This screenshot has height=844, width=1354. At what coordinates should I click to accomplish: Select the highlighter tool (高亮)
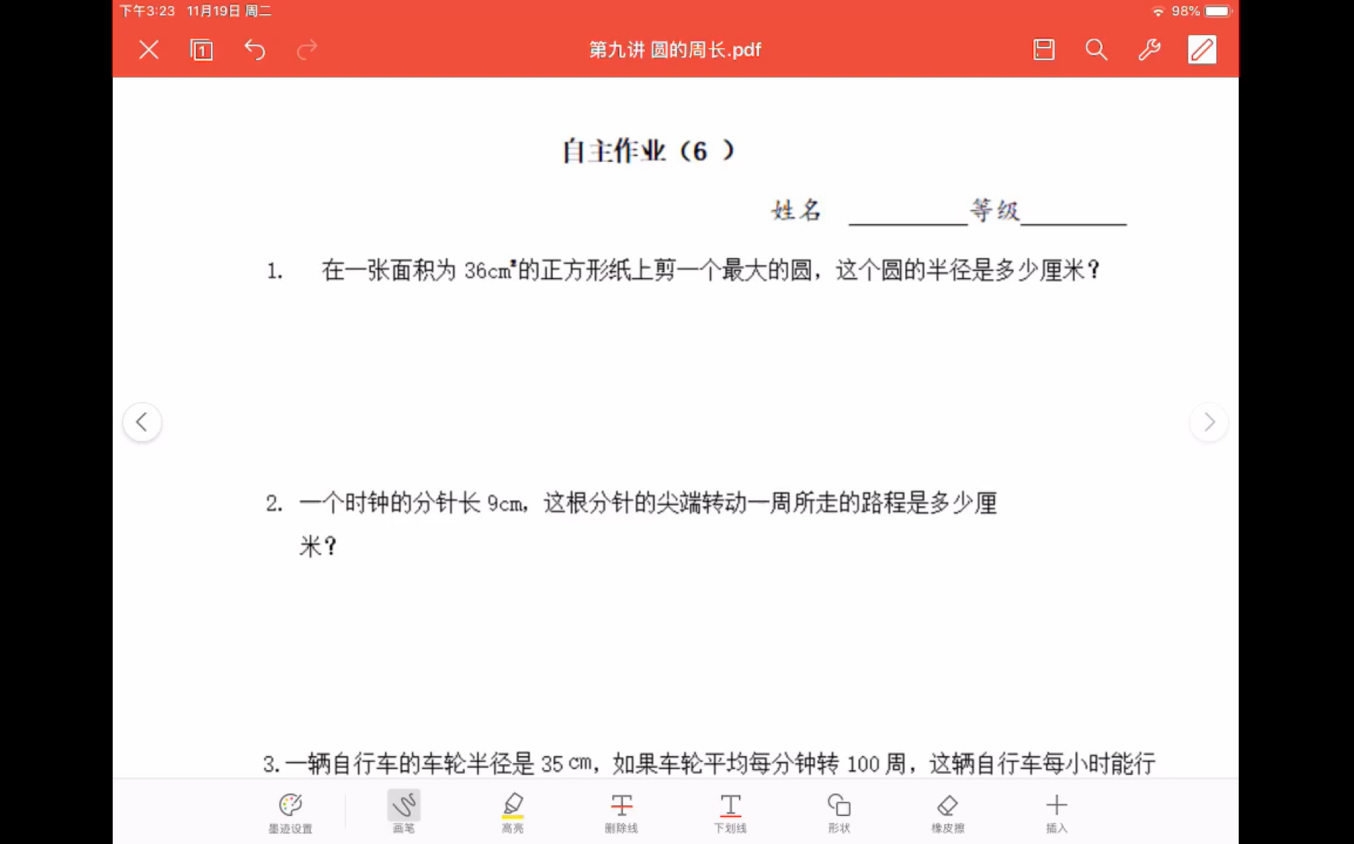coord(512,812)
